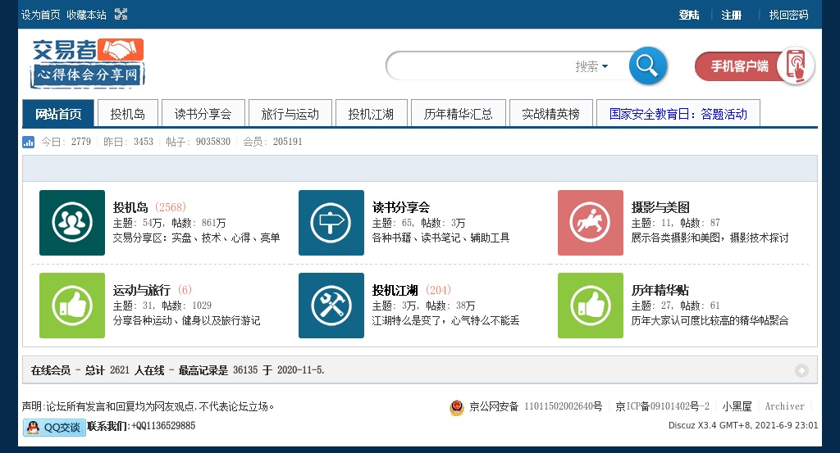Open the 投机岛 forum icon

pos(72,223)
